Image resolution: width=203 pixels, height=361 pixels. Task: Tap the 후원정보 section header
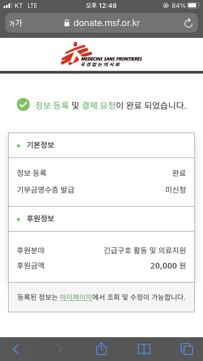coord(40,219)
